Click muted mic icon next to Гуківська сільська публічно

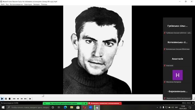pos(165,33)
